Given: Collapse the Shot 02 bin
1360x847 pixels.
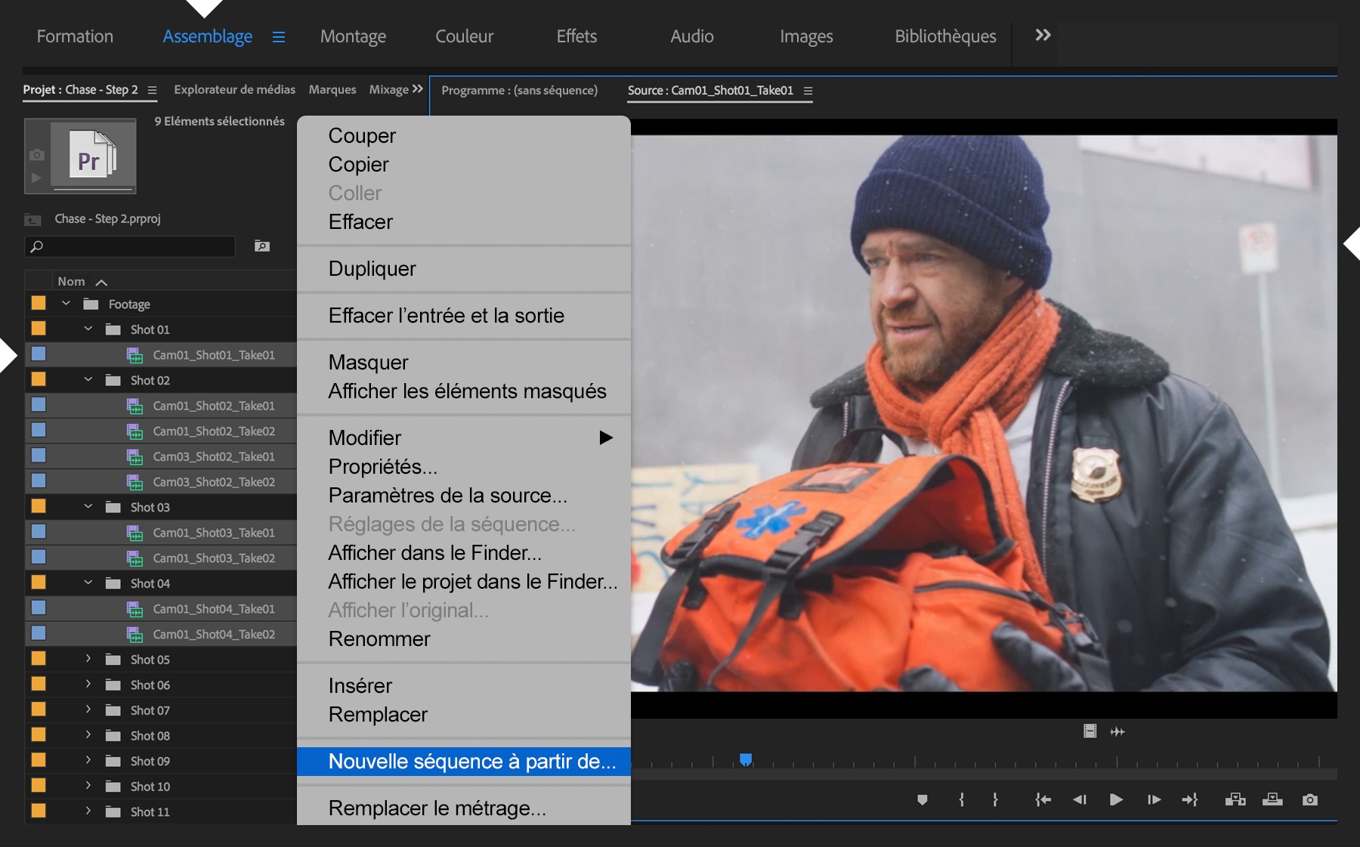Looking at the screenshot, I should pos(86,380).
